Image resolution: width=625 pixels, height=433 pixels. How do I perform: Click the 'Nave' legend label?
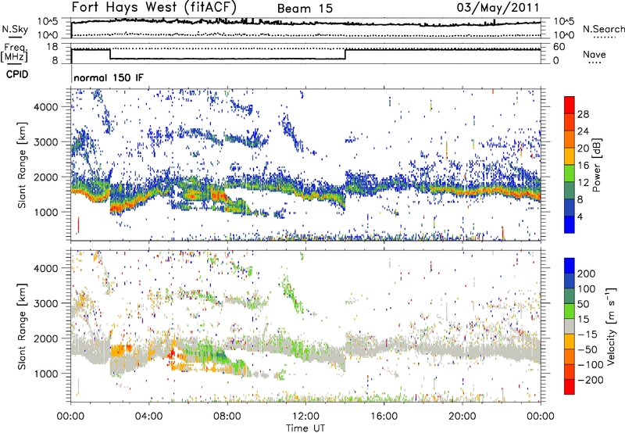[x=595, y=54]
